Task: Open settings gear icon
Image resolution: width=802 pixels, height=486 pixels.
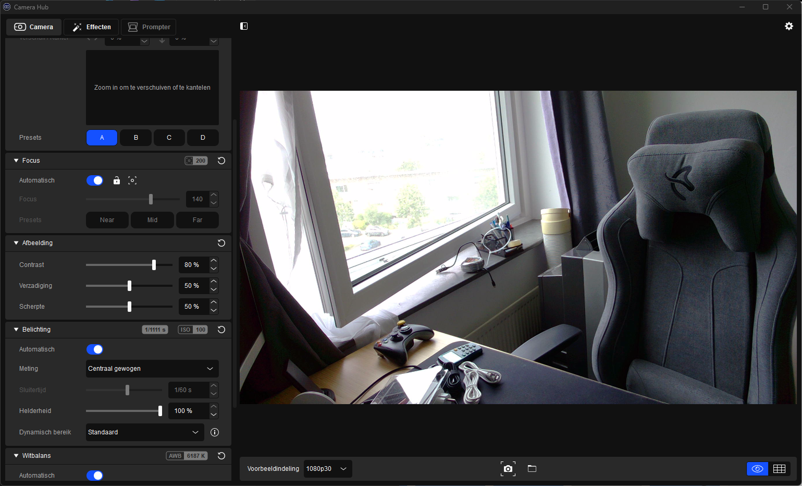Action: pyautogui.click(x=789, y=26)
